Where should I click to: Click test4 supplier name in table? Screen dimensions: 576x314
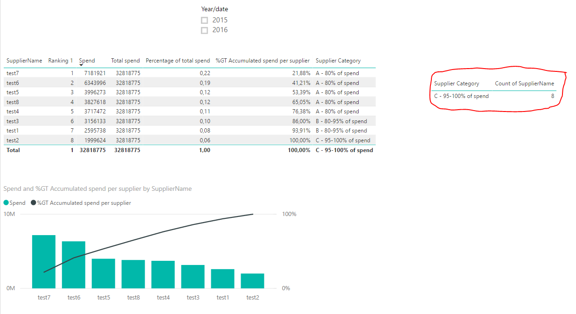(x=13, y=112)
